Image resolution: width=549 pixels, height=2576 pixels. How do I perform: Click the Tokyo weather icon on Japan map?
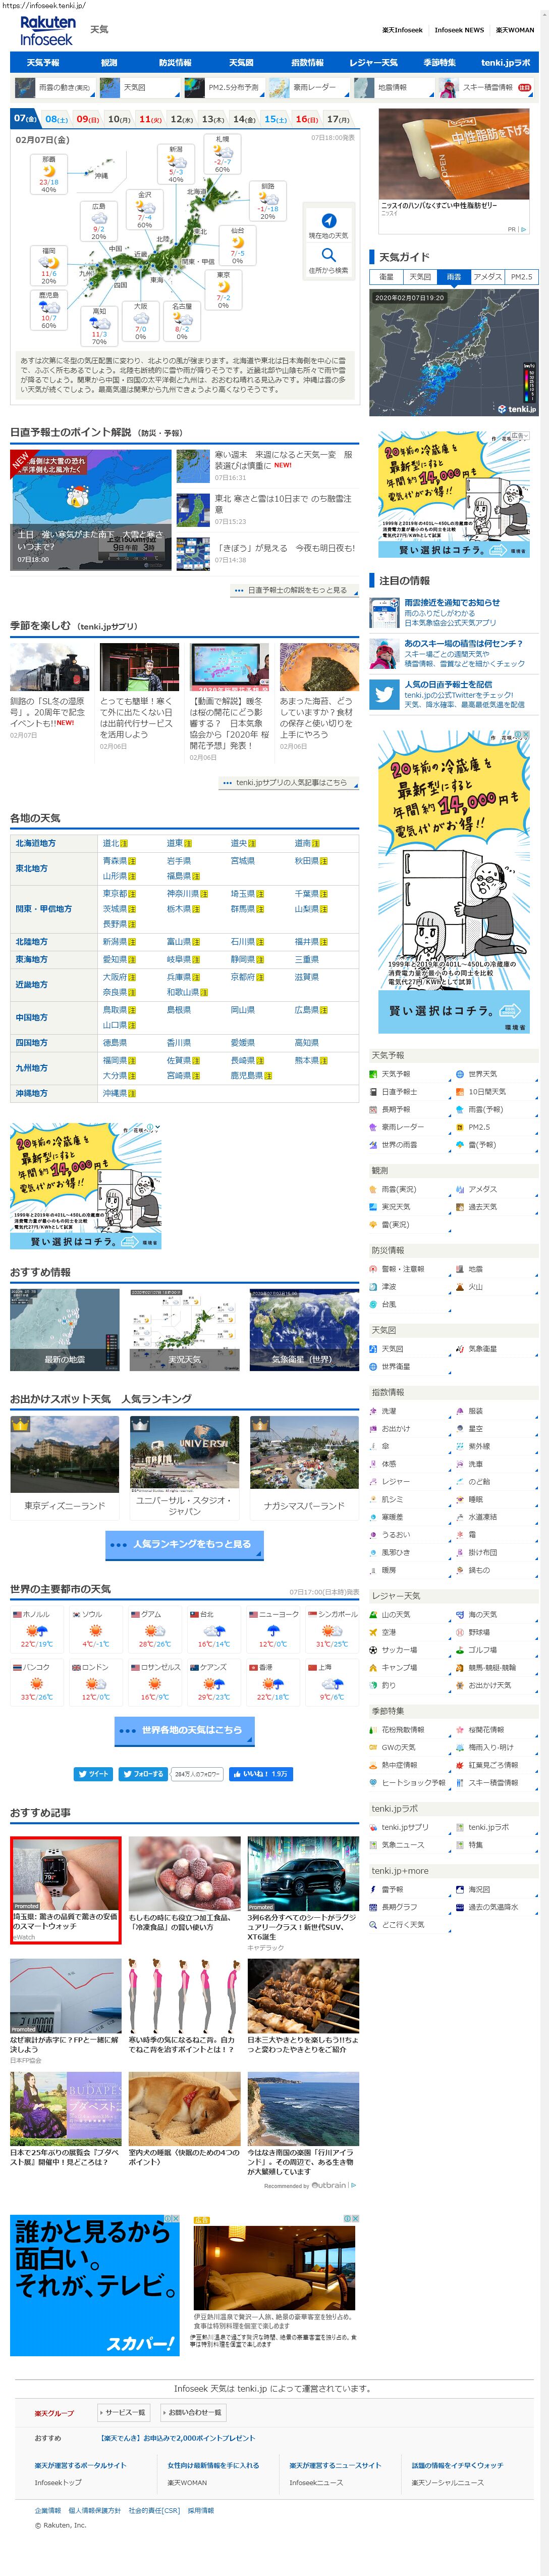pyautogui.click(x=224, y=287)
